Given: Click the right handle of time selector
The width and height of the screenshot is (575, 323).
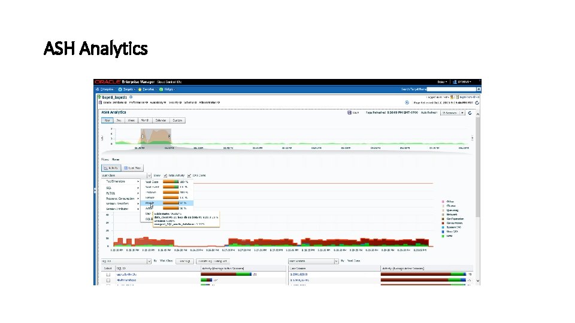Looking at the screenshot, I should click(x=169, y=136).
